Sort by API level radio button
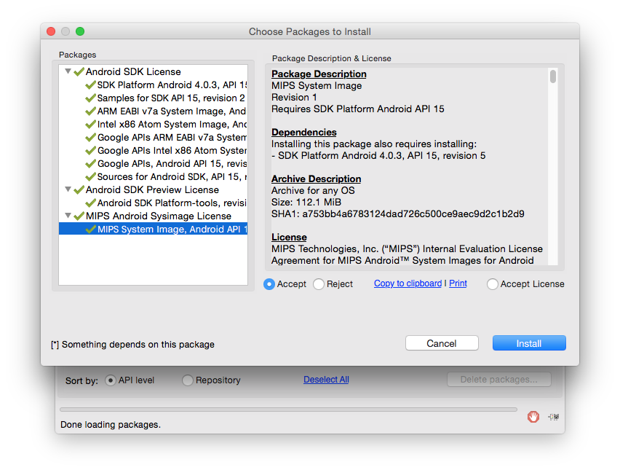Viewport: 620px width, 470px height. [x=111, y=380]
